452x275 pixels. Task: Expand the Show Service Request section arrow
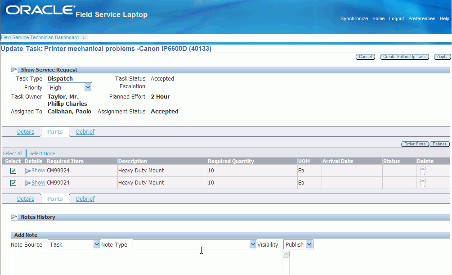(14, 69)
